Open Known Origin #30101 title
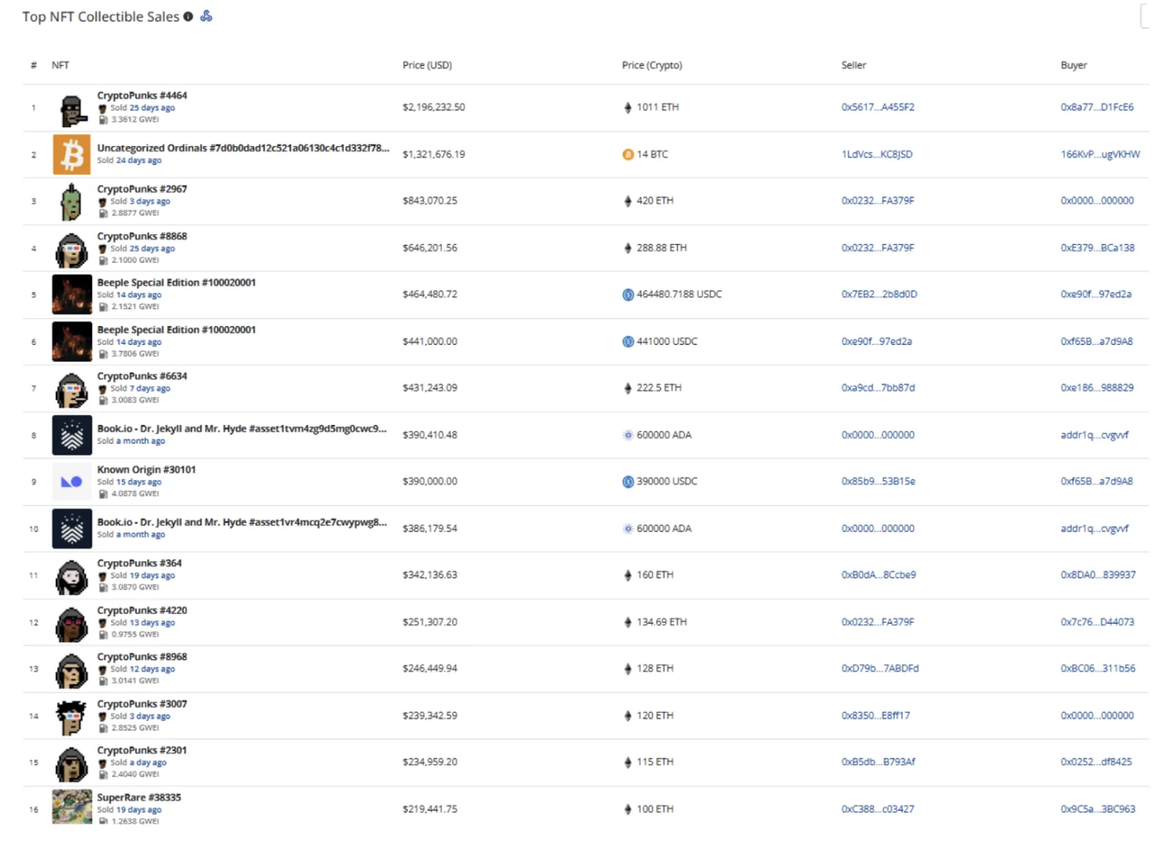The image size is (1156, 841). pyautogui.click(x=146, y=470)
